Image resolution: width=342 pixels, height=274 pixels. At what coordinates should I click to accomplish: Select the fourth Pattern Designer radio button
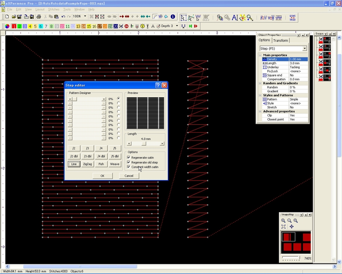click(119, 112)
